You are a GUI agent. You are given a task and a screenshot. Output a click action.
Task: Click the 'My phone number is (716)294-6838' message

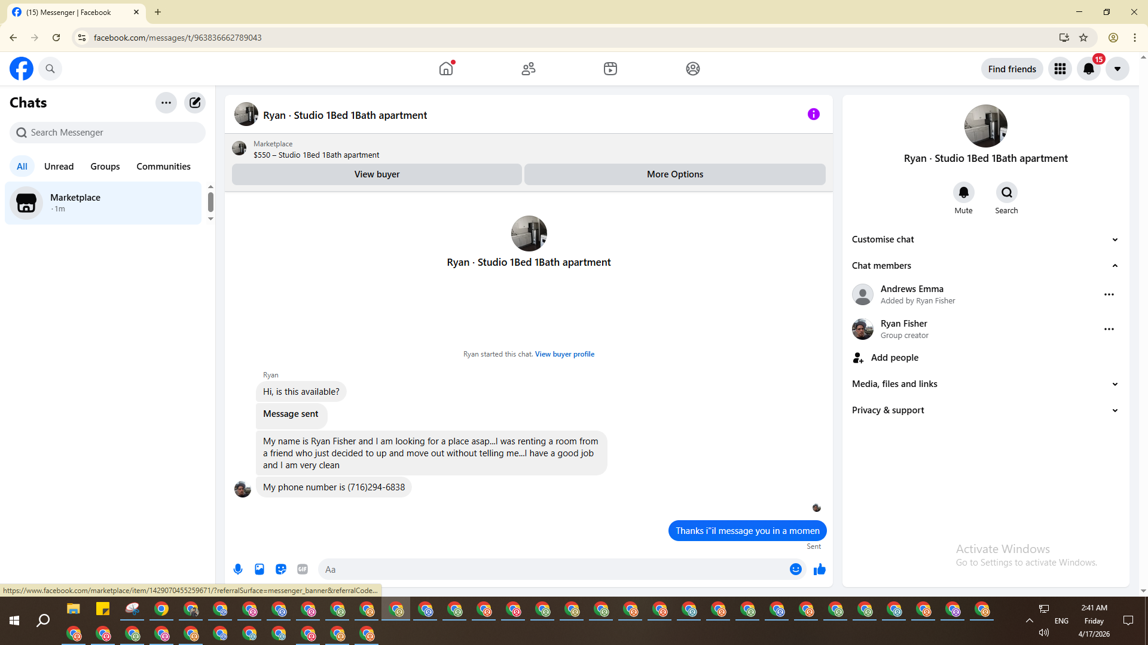(x=334, y=487)
